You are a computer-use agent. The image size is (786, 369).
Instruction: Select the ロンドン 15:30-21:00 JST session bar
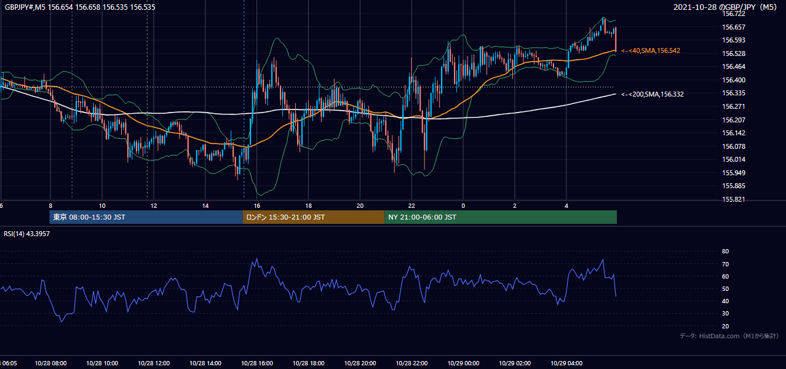(314, 217)
